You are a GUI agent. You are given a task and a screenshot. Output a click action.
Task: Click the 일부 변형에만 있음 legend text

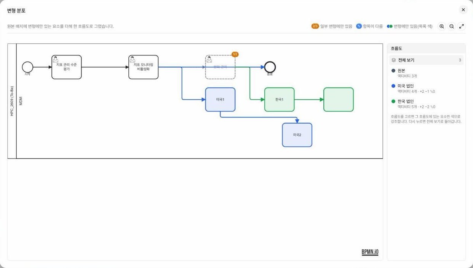[336, 26]
